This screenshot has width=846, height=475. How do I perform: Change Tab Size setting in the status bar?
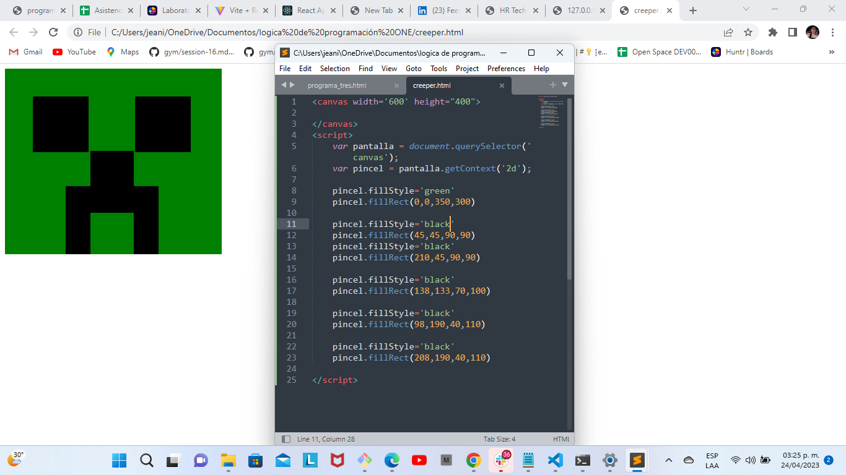(x=499, y=439)
